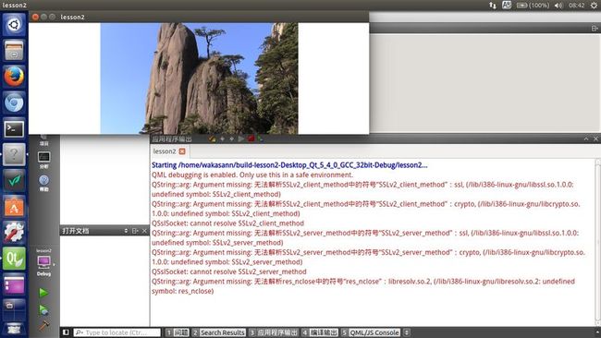Clear the application output pane

pyautogui.click(x=212, y=139)
